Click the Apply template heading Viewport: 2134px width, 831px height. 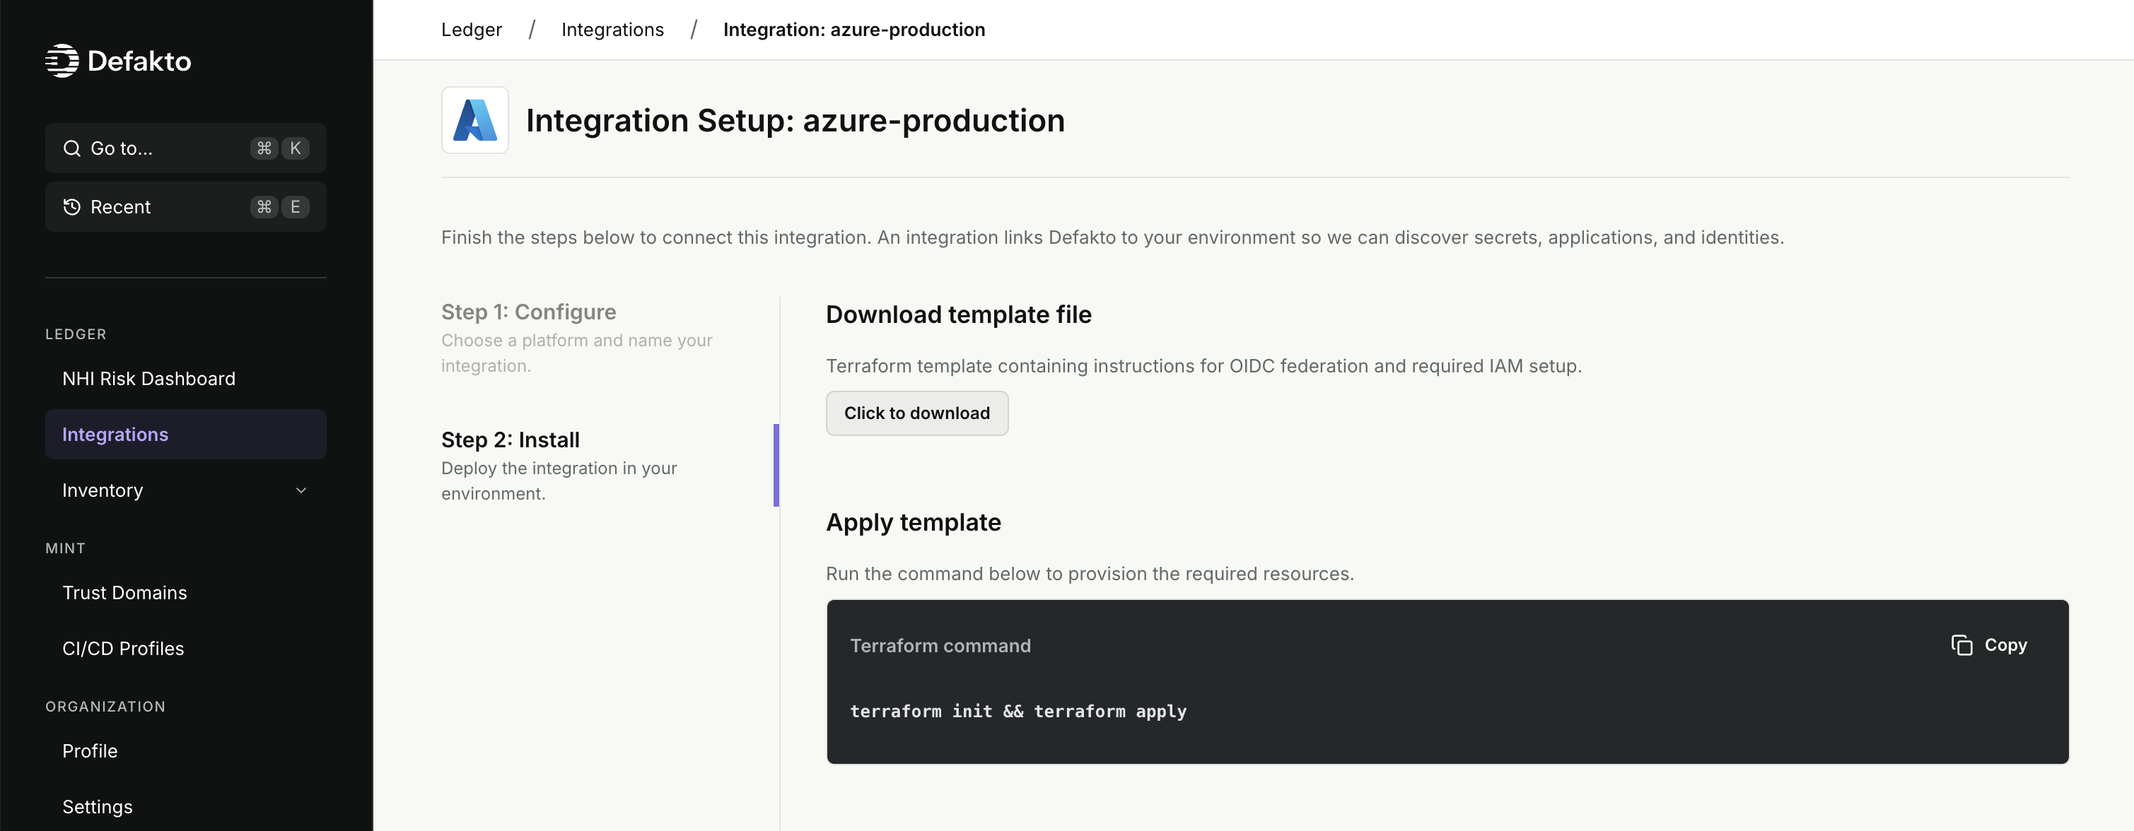pos(914,522)
